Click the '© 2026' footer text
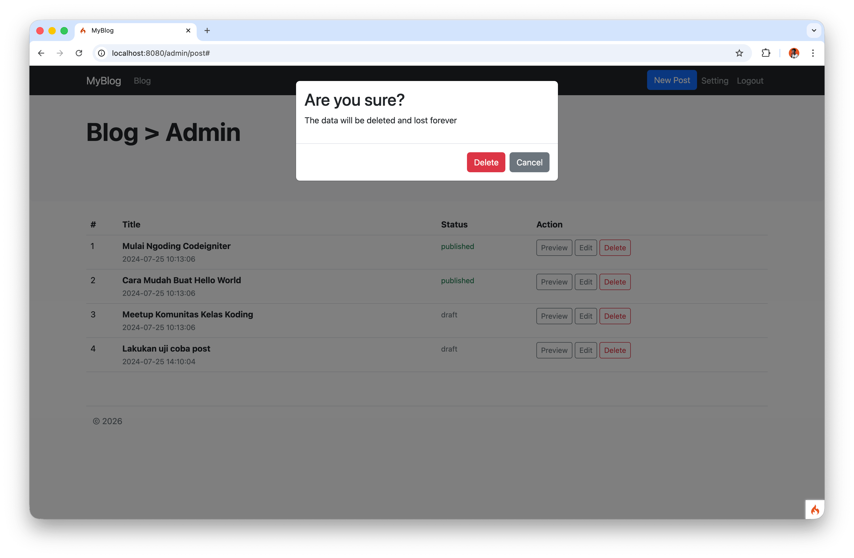 point(107,421)
